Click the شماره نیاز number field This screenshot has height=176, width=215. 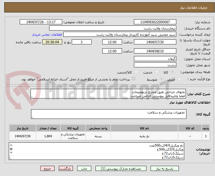pos(155,22)
